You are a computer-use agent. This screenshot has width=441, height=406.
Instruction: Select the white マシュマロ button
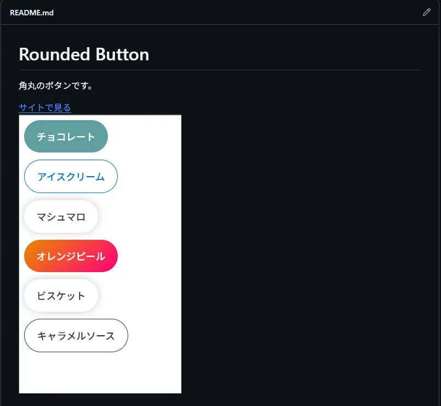tap(61, 217)
